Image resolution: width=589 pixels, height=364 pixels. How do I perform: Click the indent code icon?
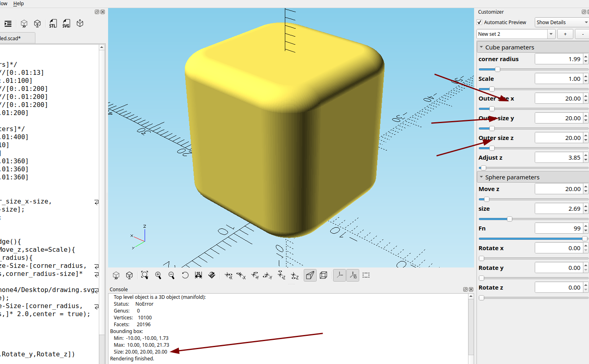tap(8, 24)
